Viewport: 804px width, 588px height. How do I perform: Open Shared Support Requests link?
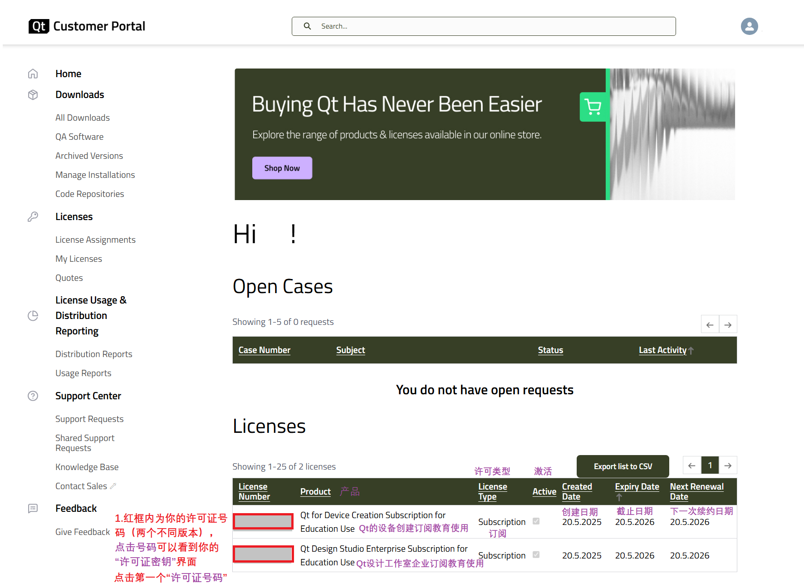85,443
